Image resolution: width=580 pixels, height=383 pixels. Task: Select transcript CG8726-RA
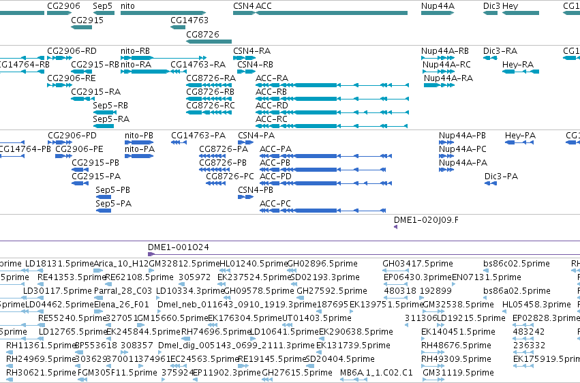point(211,78)
